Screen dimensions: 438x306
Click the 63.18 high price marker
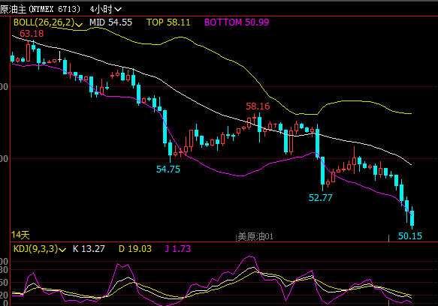coord(32,34)
